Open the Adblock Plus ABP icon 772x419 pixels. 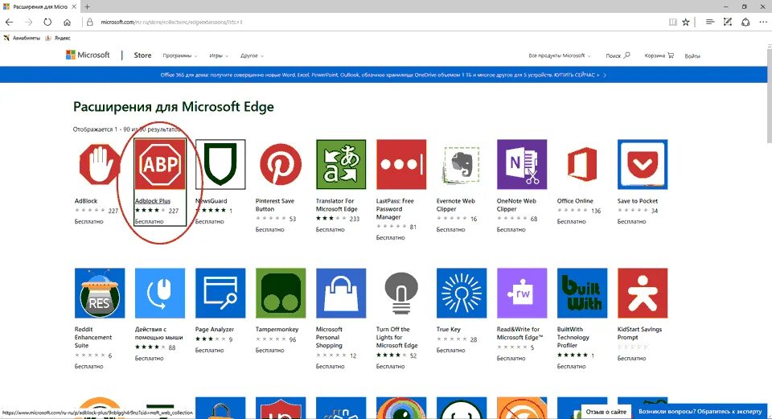160,164
